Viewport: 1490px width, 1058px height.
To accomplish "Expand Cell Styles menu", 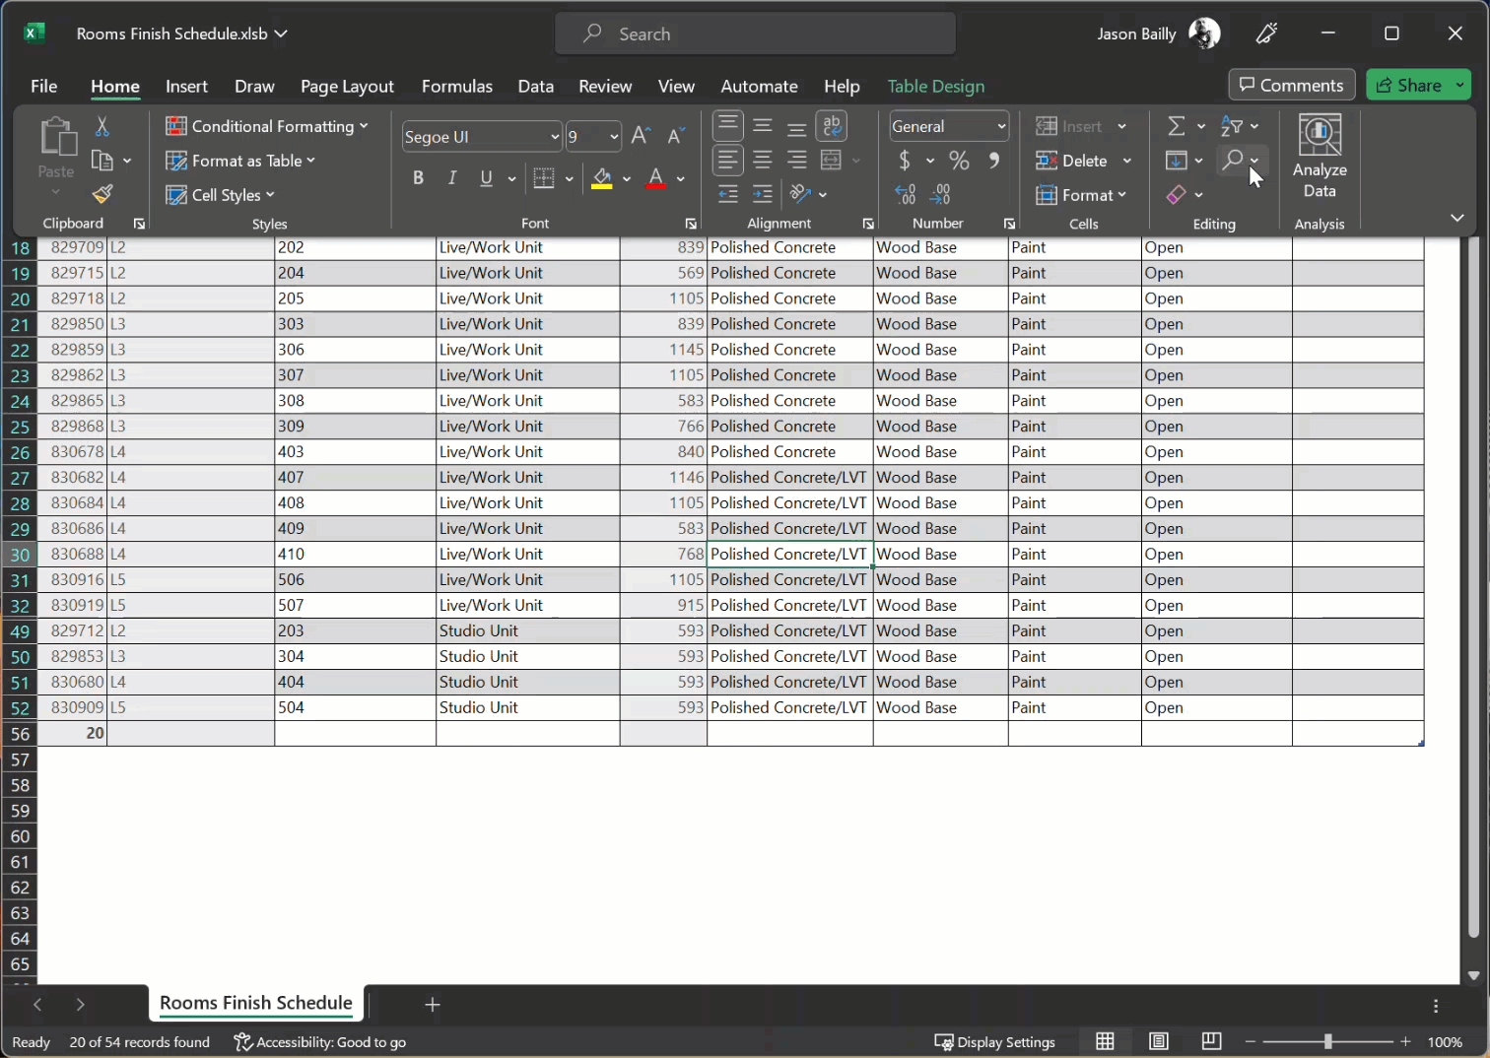I will point(221,195).
